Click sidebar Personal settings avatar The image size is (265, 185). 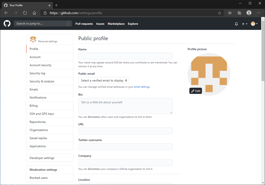click(x=33, y=39)
